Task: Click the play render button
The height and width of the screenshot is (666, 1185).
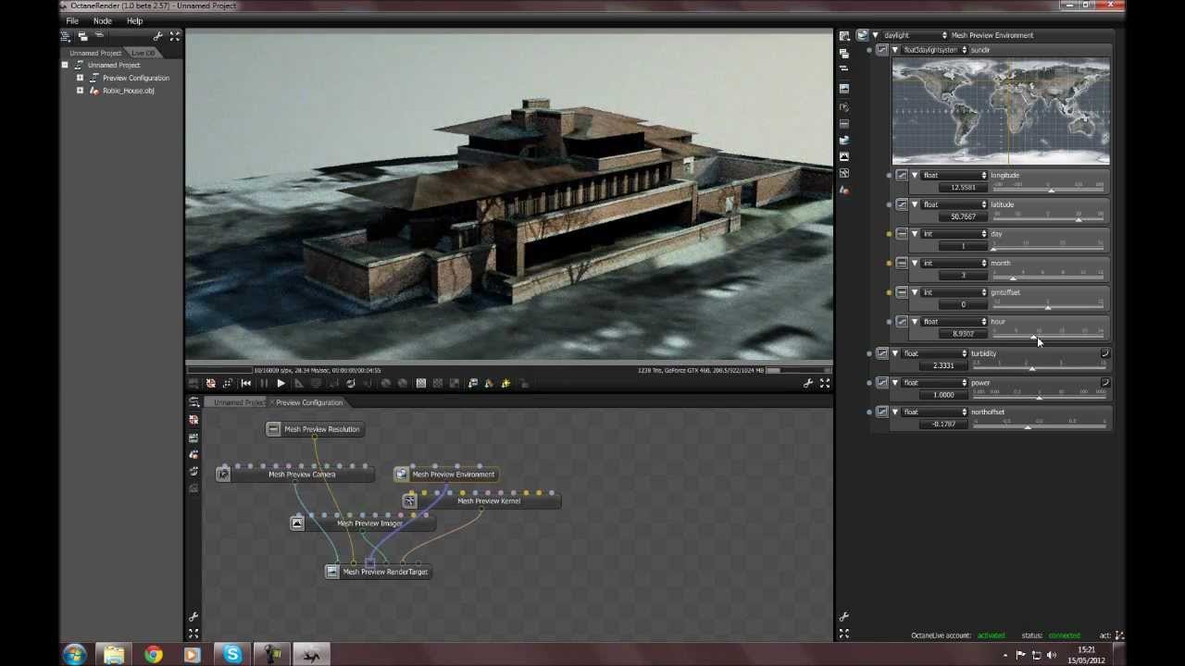Action: click(281, 383)
